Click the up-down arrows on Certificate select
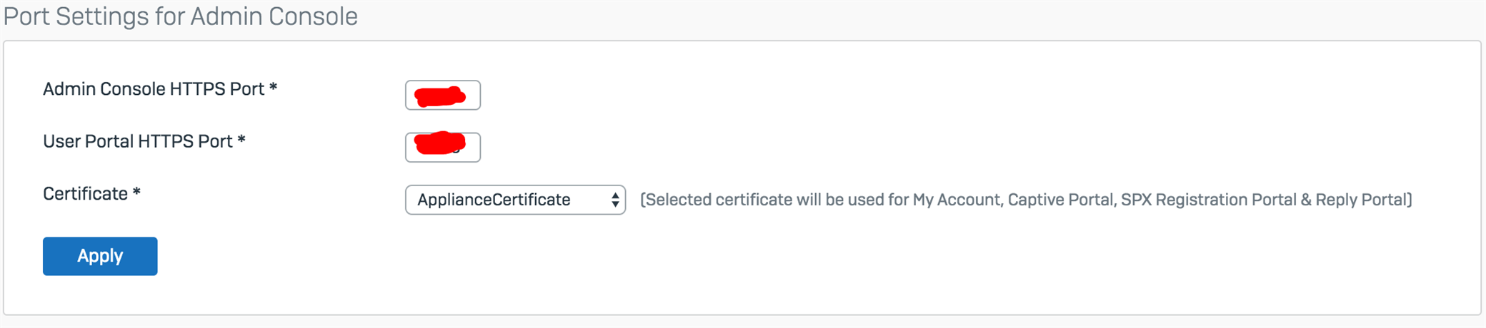Viewport: 1486px width, 328px height. coord(615,200)
